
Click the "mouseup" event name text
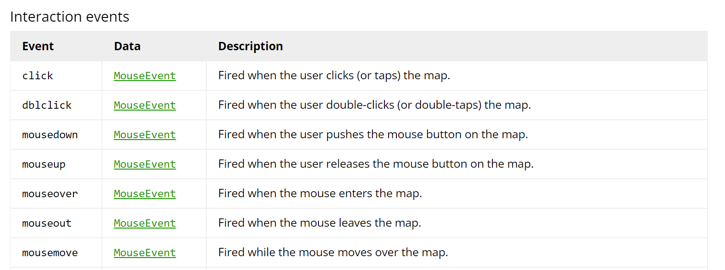[x=44, y=164]
